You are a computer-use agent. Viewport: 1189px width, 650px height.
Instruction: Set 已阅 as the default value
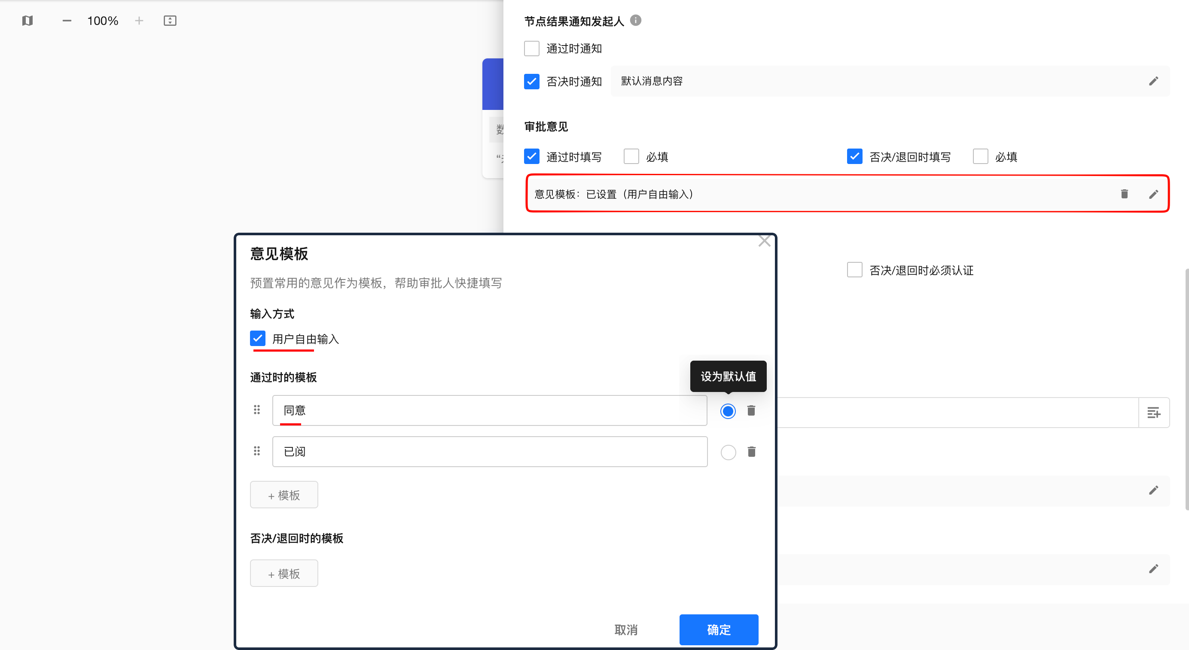(728, 452)
